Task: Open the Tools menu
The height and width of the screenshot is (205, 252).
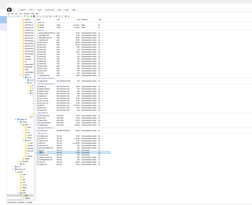Action: 32,14
